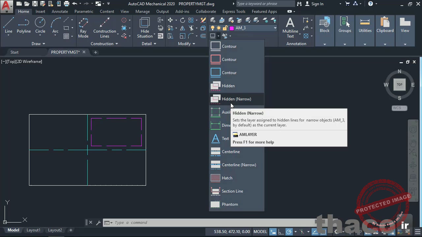Select Hidden (Narrow) from the layer list

(236, 99)
